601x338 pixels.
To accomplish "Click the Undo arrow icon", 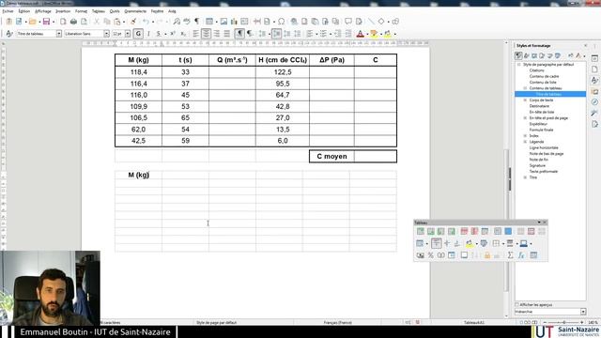I will pyautogui.click(x=146, y=22).
